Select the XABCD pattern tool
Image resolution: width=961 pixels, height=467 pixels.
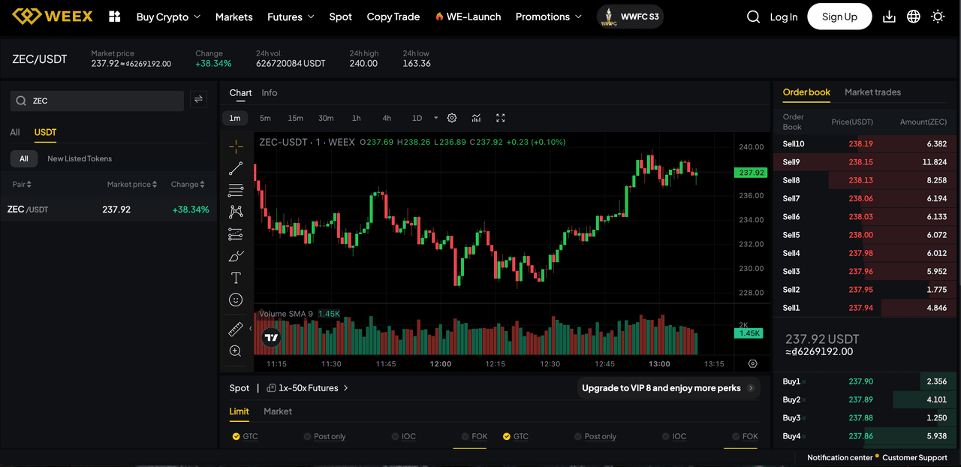(x=235, y=212)
